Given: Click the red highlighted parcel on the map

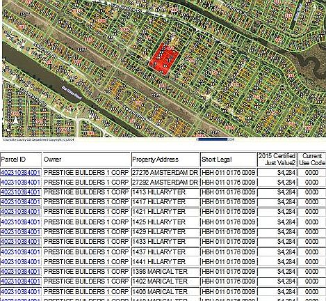Looking at the screenshot, I should 163,58.
